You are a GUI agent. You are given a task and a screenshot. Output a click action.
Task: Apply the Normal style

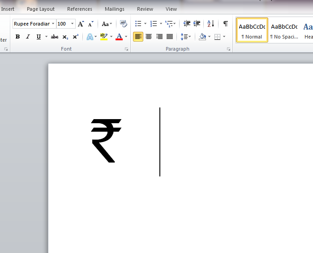[x=252, y=30]
